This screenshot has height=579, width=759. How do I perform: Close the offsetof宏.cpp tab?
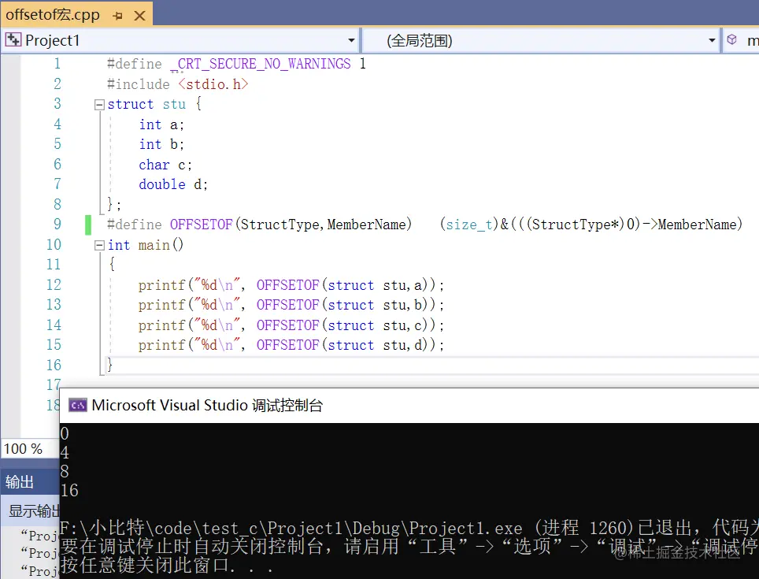(139, 16)
